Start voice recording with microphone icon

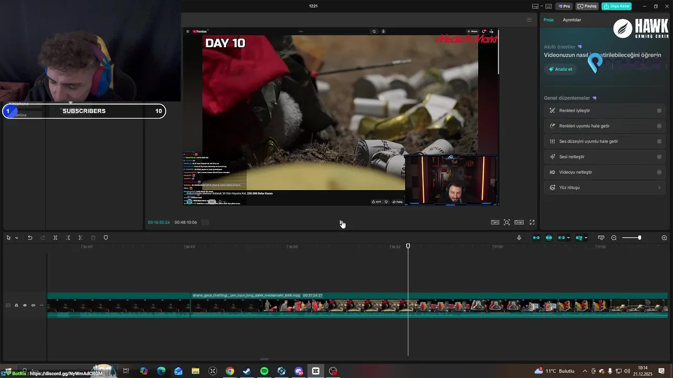point(519,238)
